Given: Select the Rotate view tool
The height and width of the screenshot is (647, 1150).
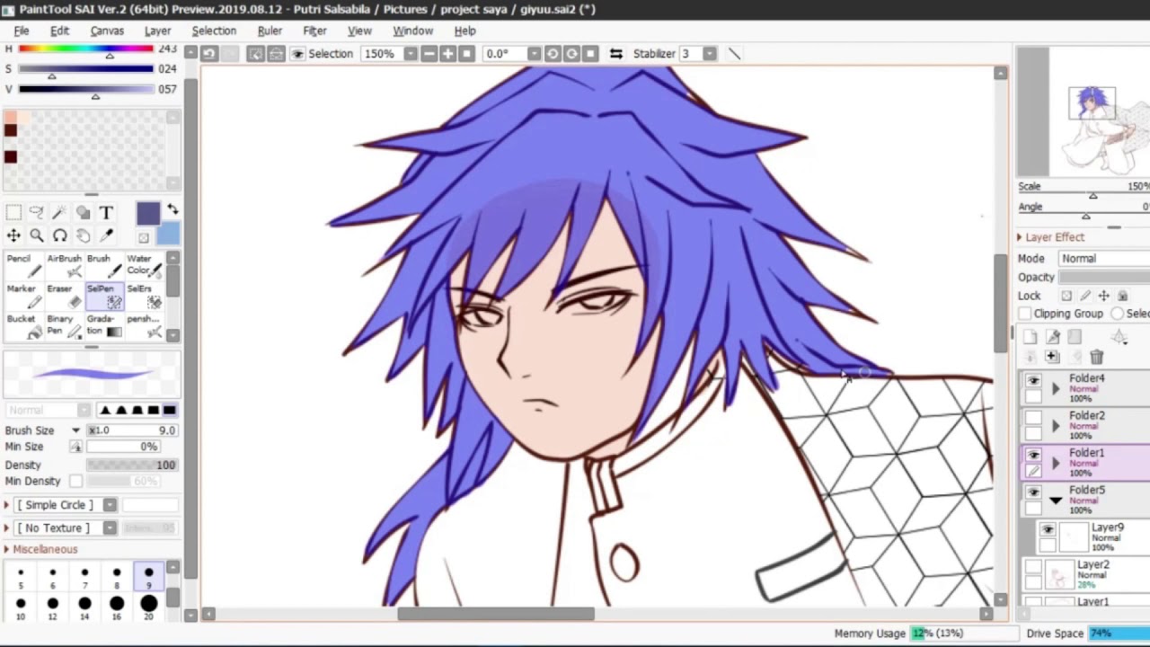Looking at the screenshot, I should pyautogui.click(x=59, y=235).
